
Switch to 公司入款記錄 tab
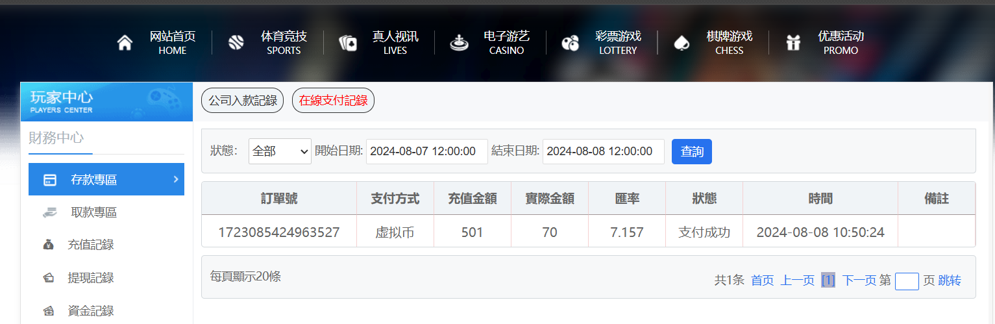tap(242, 101)
